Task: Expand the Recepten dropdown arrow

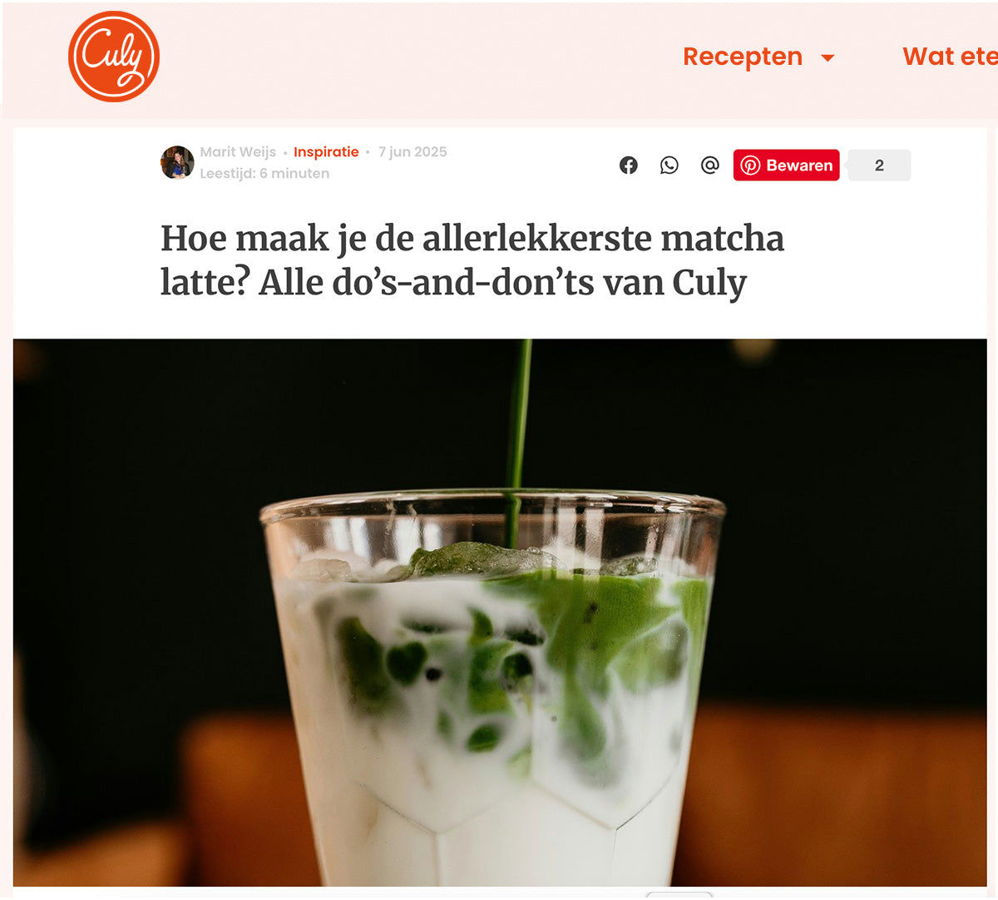Action: click(828, 57)
